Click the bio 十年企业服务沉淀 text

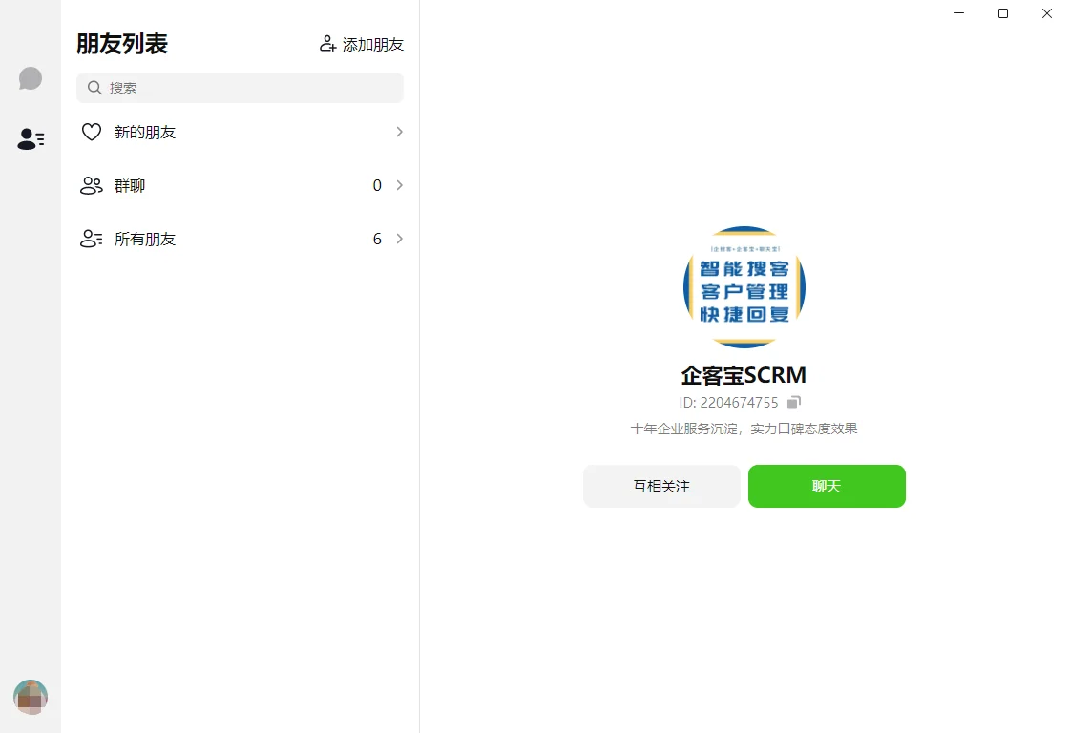point(744,429)
